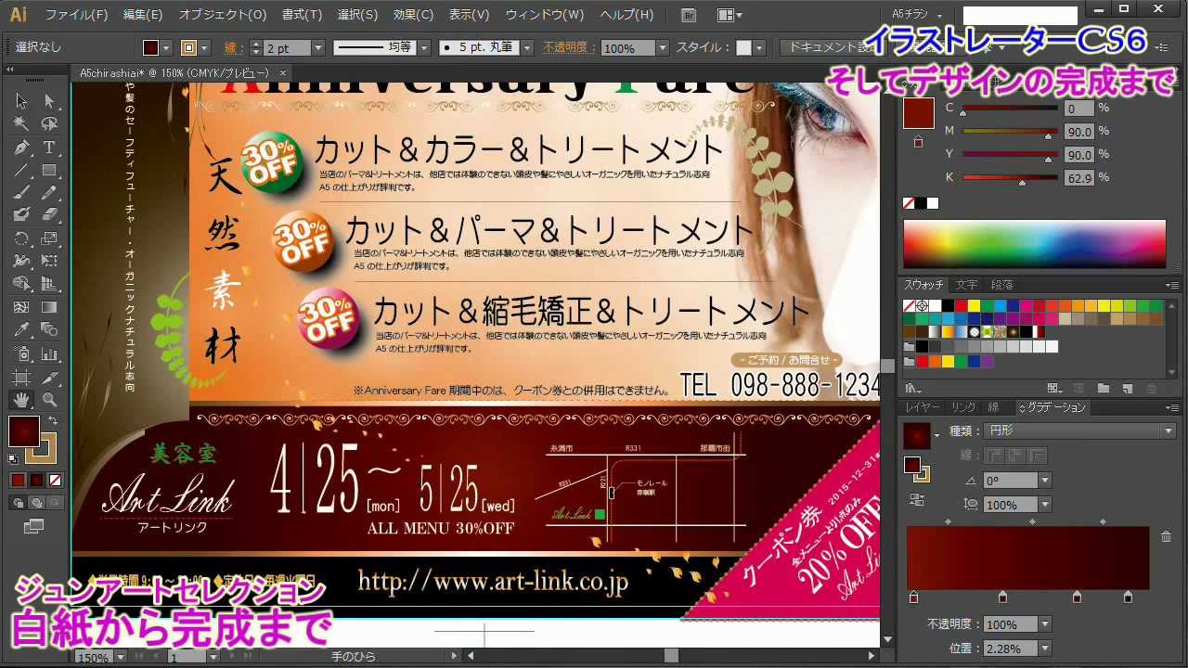1188x668 pixels.
Task: Select the Shape Builder tool
Action: coord(21,284)
